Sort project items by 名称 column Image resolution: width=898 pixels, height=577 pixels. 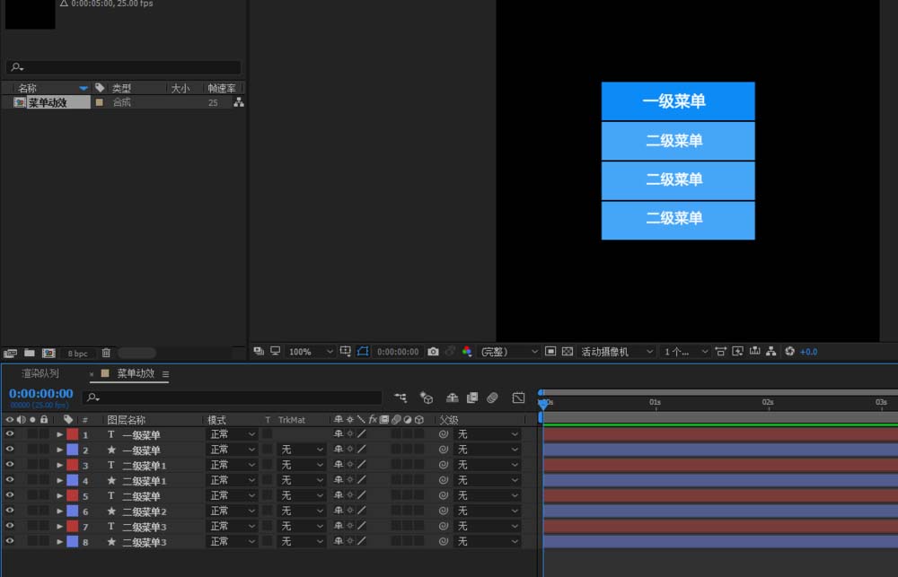27,88
